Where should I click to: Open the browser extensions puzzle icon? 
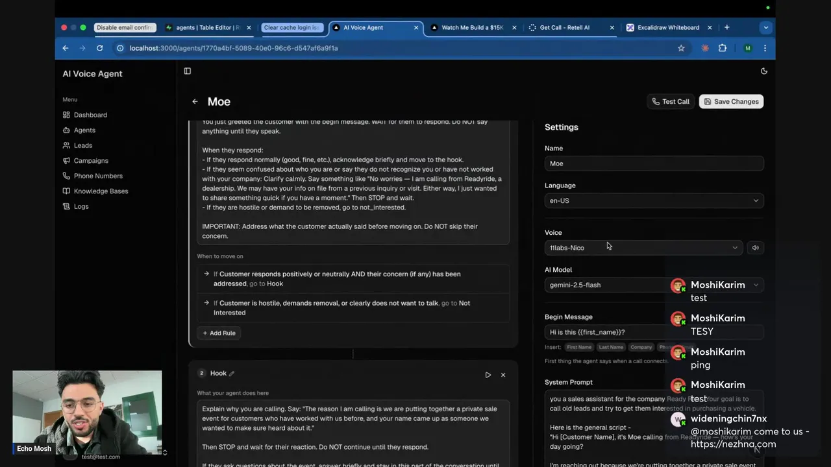tap(723, 48)
